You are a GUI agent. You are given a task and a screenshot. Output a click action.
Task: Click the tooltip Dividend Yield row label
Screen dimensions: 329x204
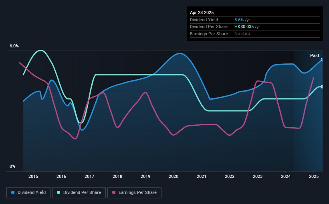pyautogui.click(x=204, y=20)
